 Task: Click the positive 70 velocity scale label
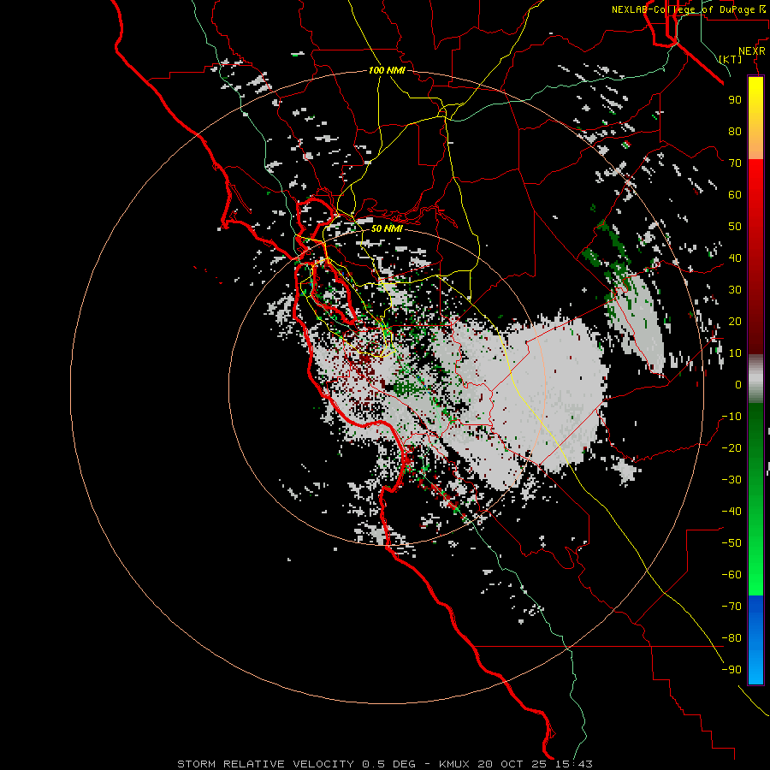pyautogui.click(x=735, y=163)
